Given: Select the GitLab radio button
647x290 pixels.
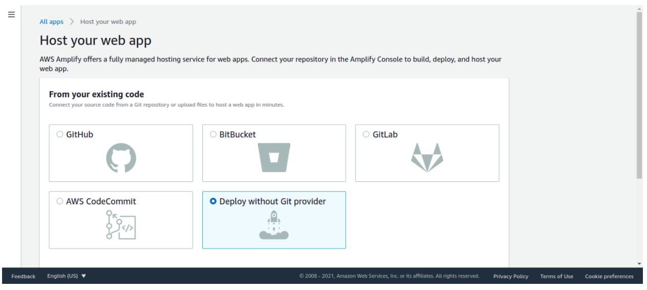Looking at the screenshot, I should pos(366,135).
